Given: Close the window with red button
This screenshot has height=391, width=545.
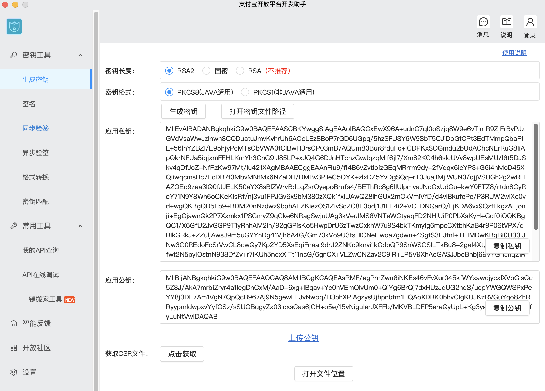Looking at the screenshot, I should 5,4.
